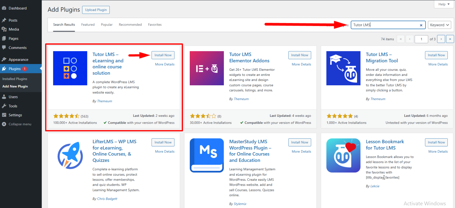Click the LifterLMS rocket icon
Image resolution: width=455 pixels, height=208 pixels.
(x=70, y=155)
